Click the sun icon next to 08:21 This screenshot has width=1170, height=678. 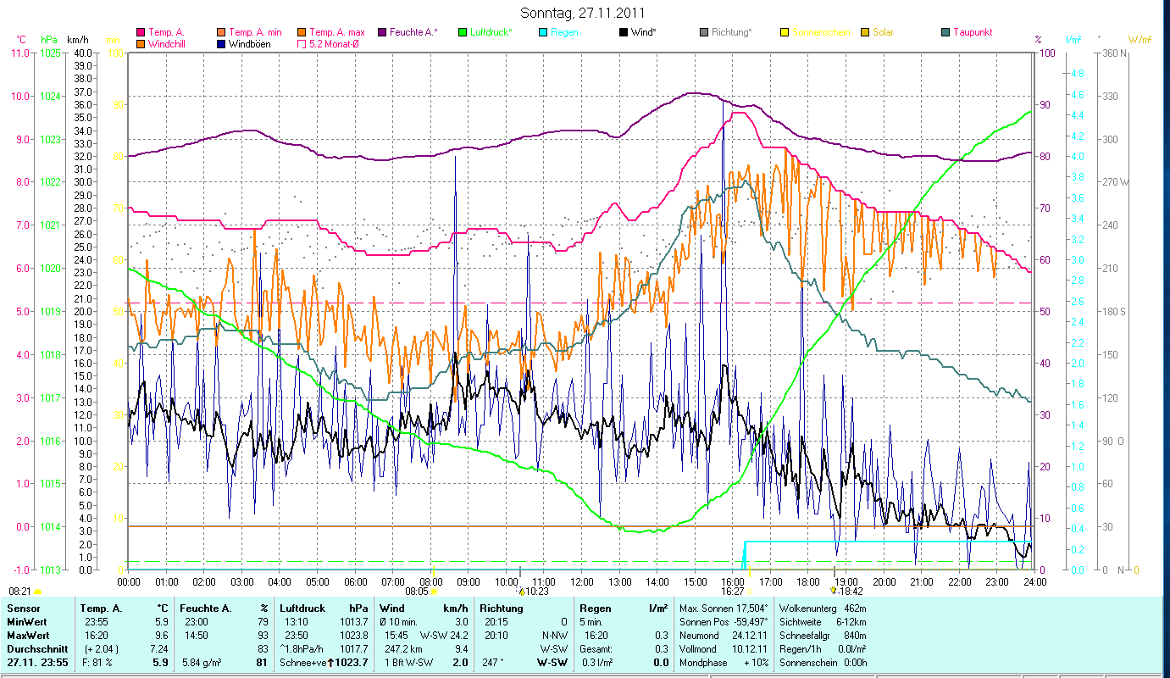click(x=37, y=592)
